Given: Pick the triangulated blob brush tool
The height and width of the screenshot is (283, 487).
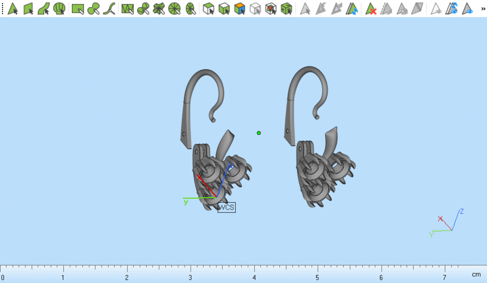Looking at the screenshot, I should click(x=143, y=9).
